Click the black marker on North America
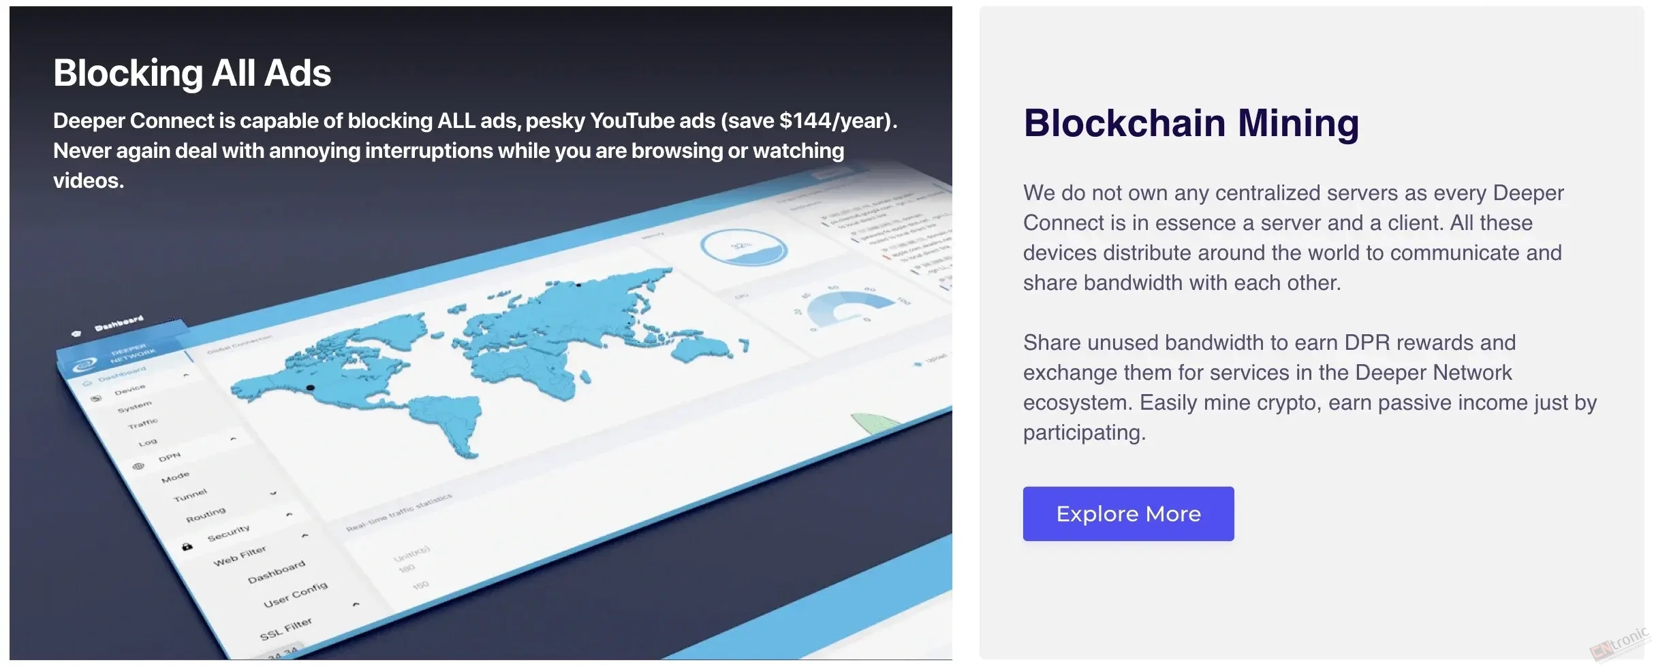1654x667 pixels. click(x=311, y=389)
